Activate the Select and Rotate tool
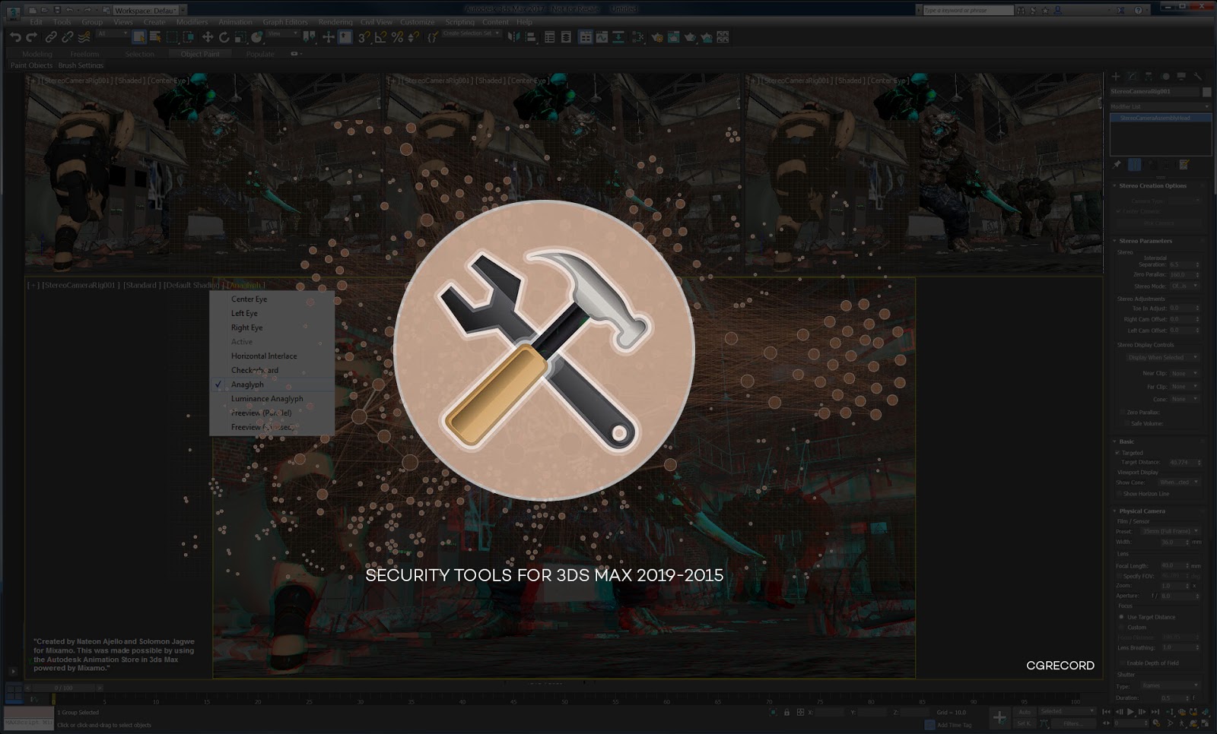This screenshot has height=734, width=1217. click(224, 36)
